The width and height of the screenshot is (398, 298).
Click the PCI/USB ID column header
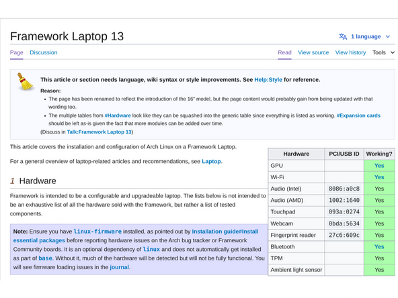(344, 154)
